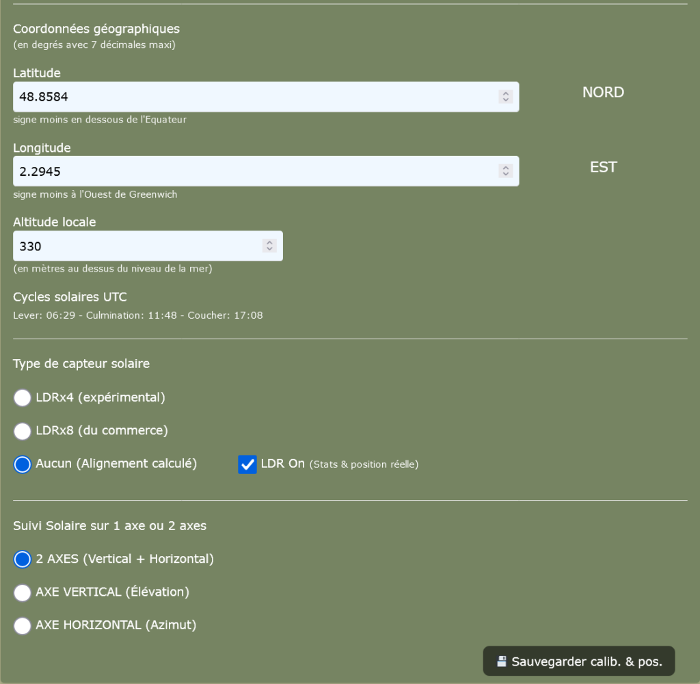Disable the LDR On checkbox
The image size is (700, 684).
pos(247,464)
